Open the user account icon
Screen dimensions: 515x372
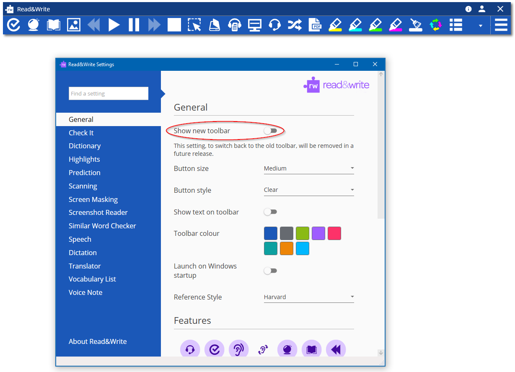click(x=482, y=9)
